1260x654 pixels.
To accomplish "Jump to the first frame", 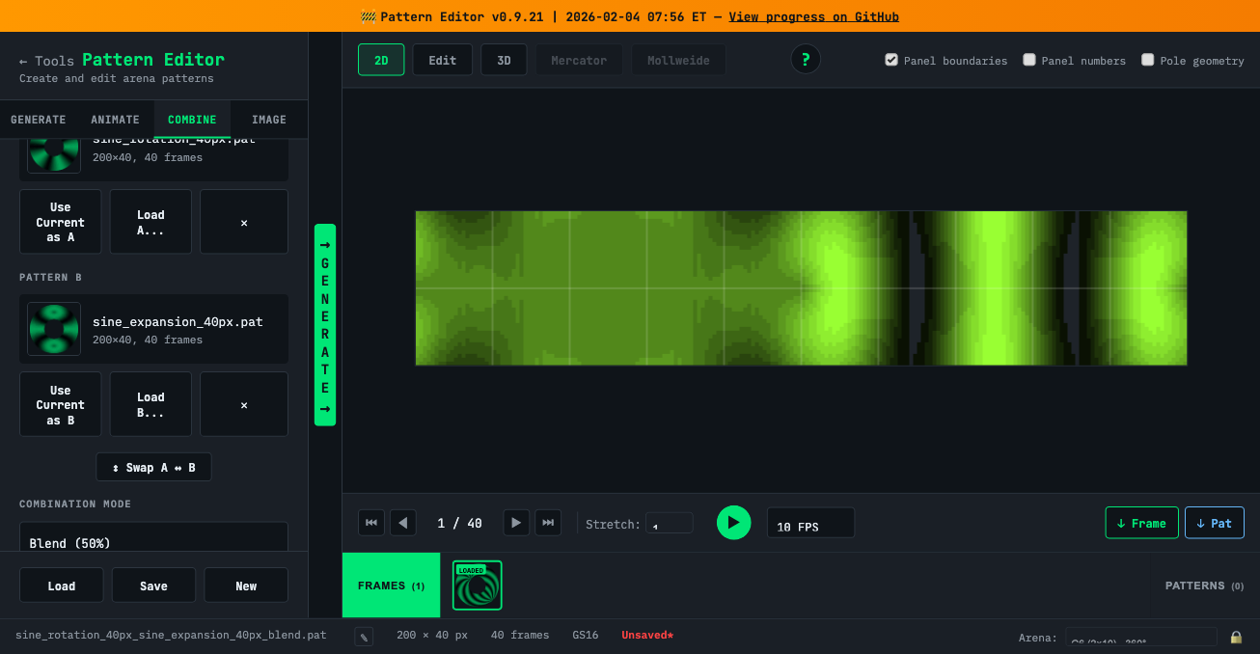I will pos(371,523).
